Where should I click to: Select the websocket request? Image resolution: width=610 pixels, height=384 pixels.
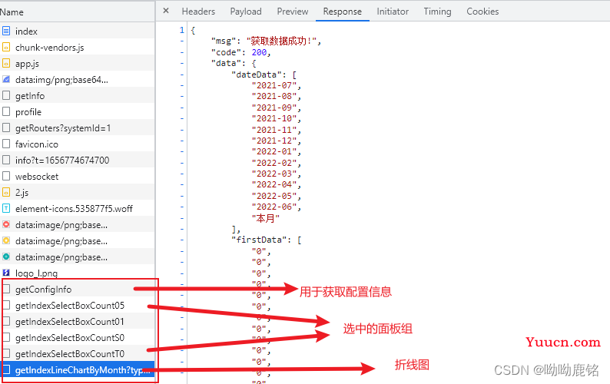(77, 176)
